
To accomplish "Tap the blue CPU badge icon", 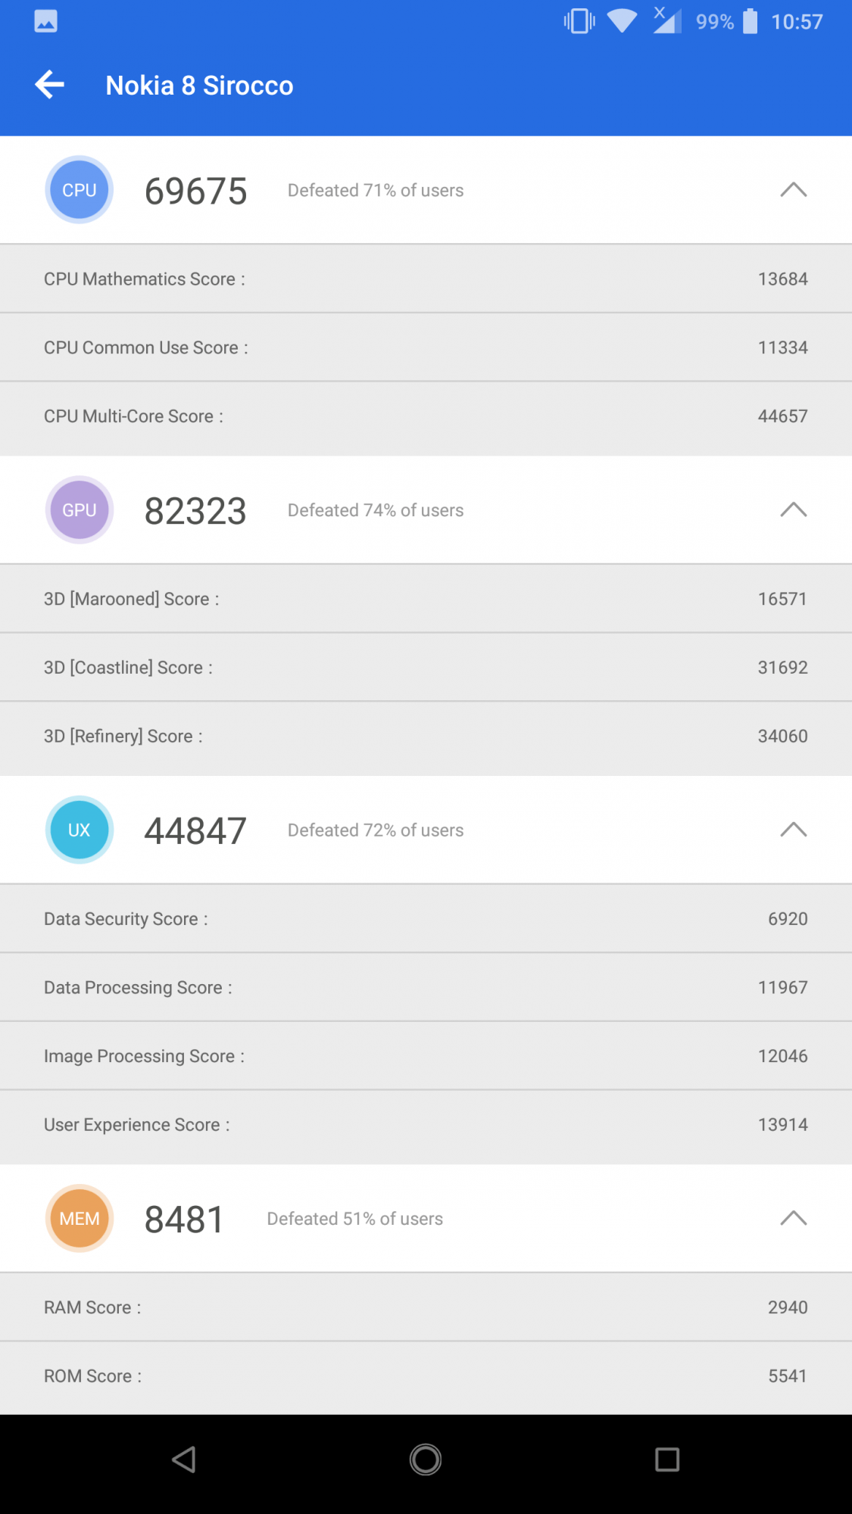I will click(x=80, y=190).
